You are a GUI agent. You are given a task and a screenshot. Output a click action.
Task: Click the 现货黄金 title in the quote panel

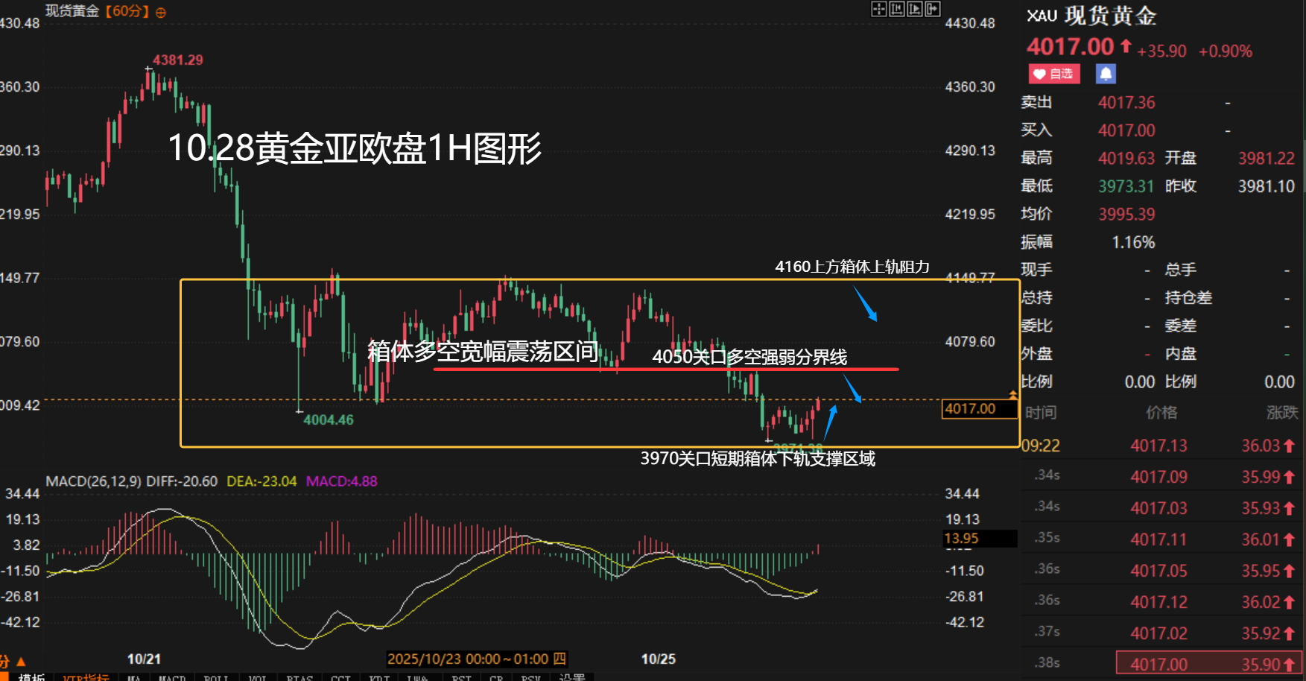click(1110, 16)
